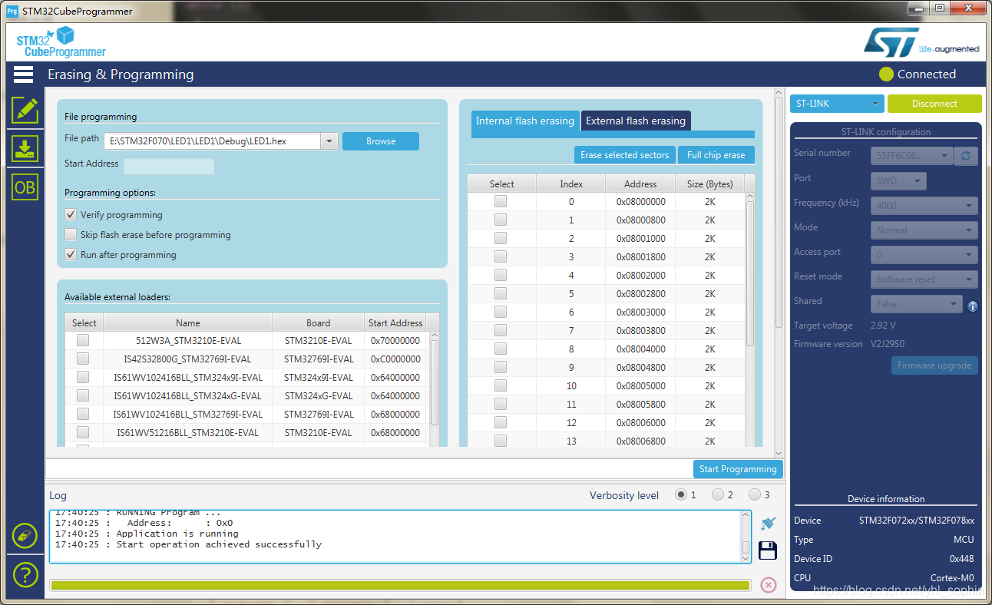Click Full chip erase button
992x605 pixels.
click(716, 155)
